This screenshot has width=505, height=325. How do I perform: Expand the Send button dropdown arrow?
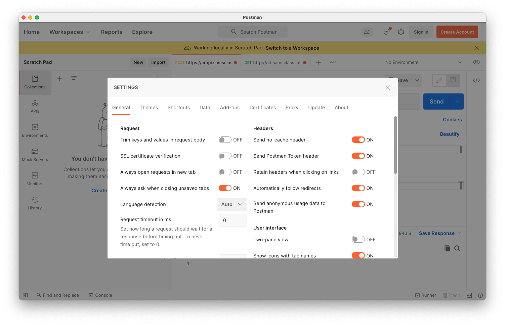(457, 101)
